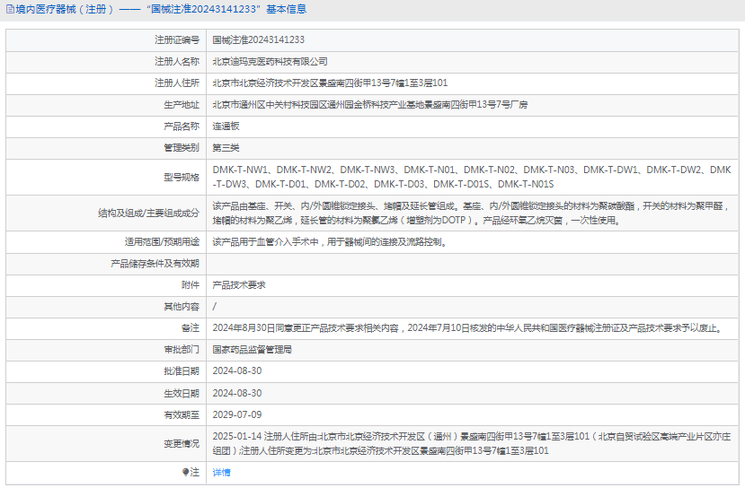Click expiry date value 2029-07-09
The height and width of the screenshot is (488, 745).
(236, 414)
